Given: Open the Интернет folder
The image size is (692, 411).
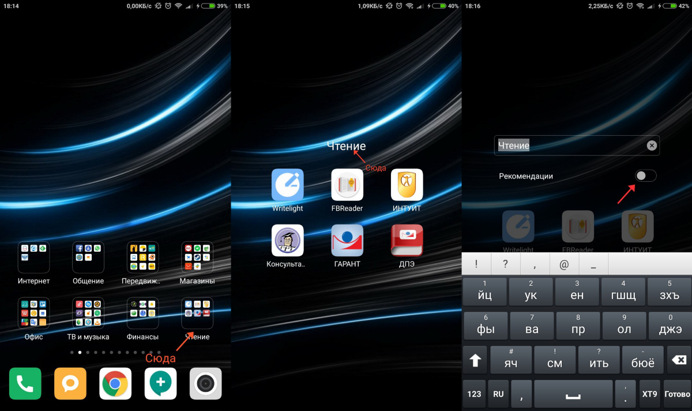Looking at the screenshot, I should click(x=33, y=257).
